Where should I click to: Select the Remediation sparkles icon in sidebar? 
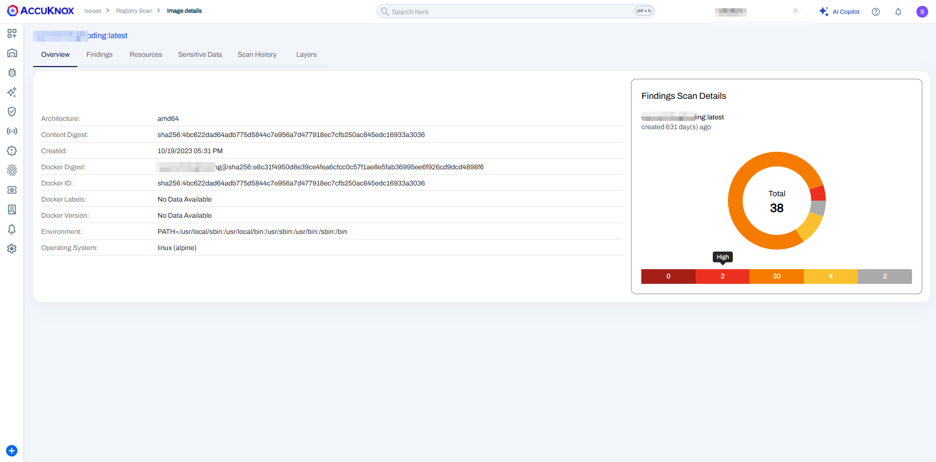click(12, 92)
